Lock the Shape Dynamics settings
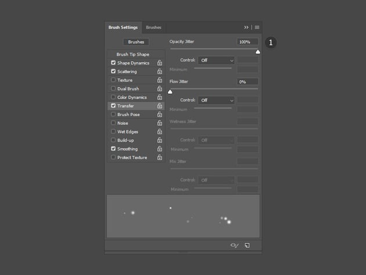The height and width of the screenshot is (275, 366). (x=160, y=63)
